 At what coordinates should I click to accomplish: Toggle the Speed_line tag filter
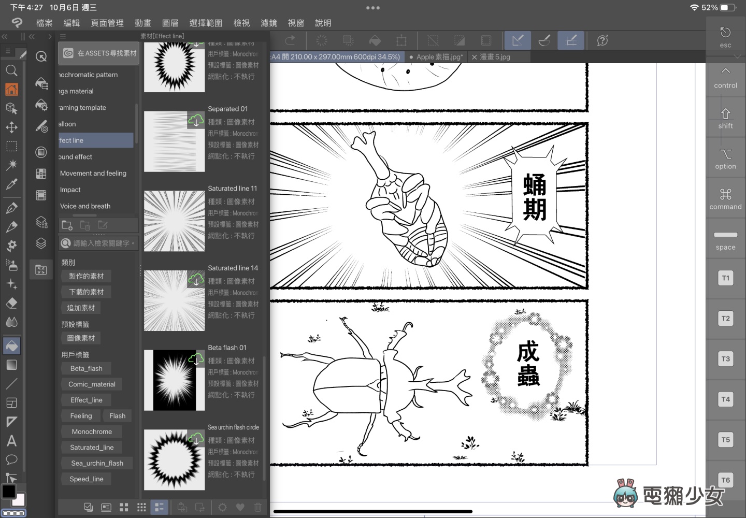[x=87, y=479]
